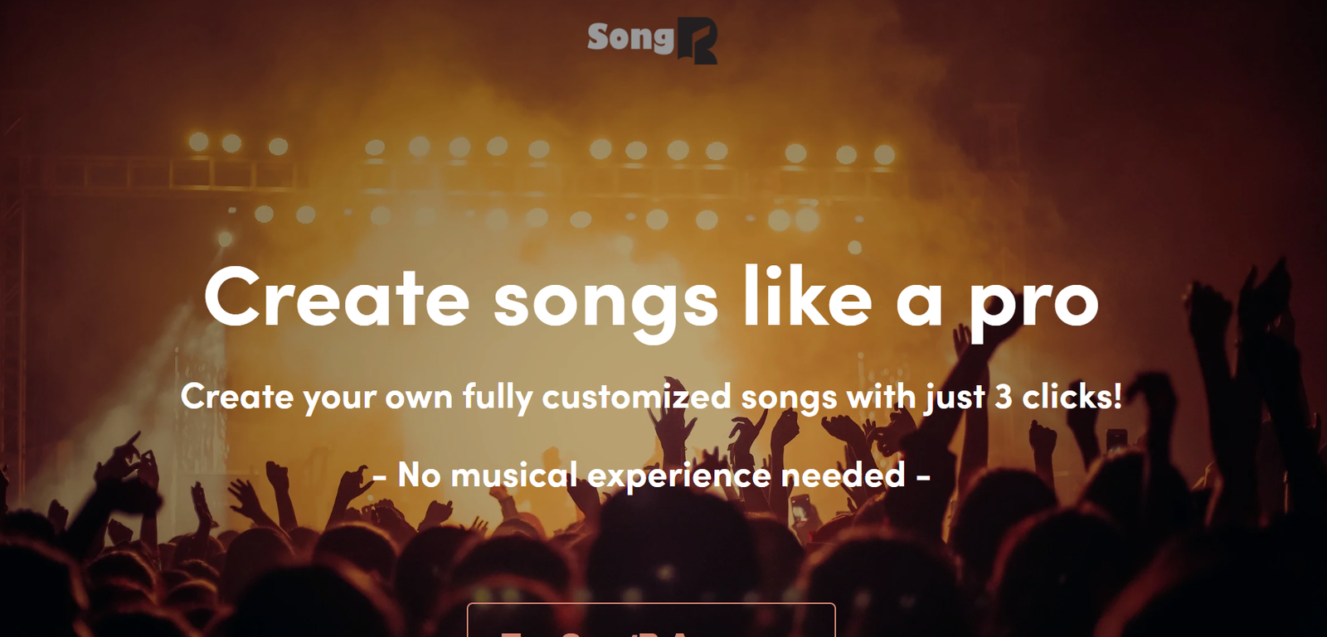Click the grey "Song" wordmark
Viewport: 1327px width, 637px height.
630,37
